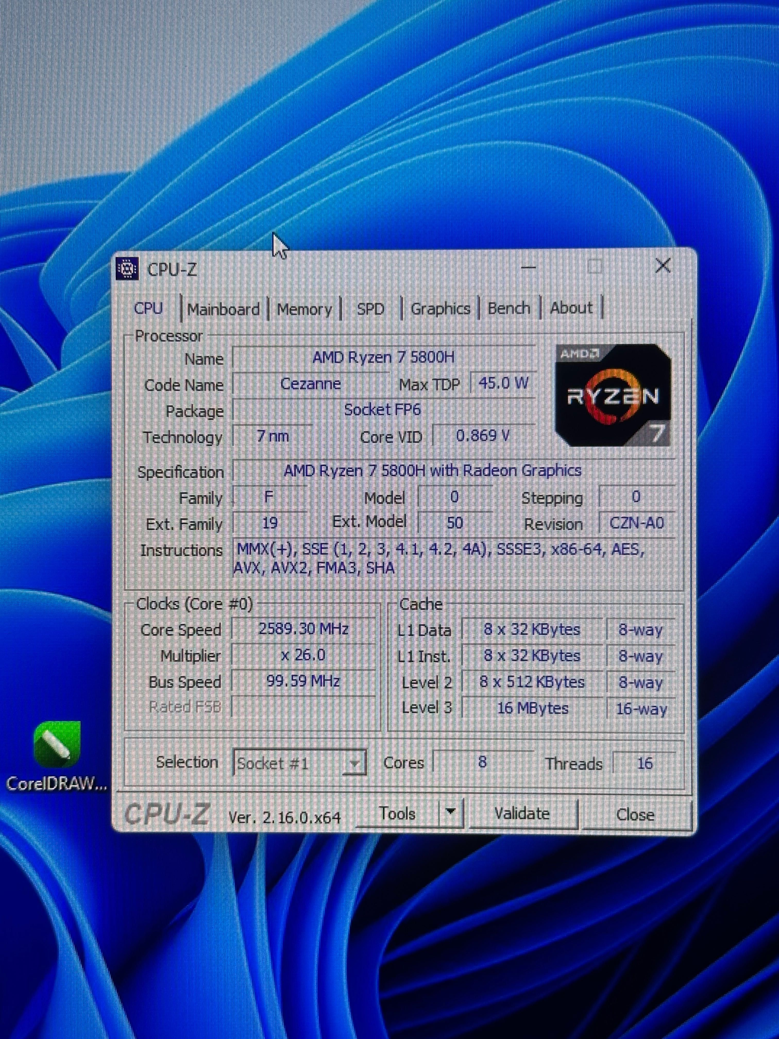The height and width of the screenshot is (1039, 779).
Task: Click the Technology value 7 nm
Action: [x=272, y=436]
